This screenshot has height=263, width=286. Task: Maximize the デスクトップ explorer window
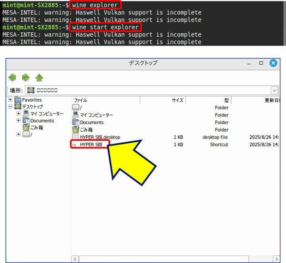(x=261, y=63)
